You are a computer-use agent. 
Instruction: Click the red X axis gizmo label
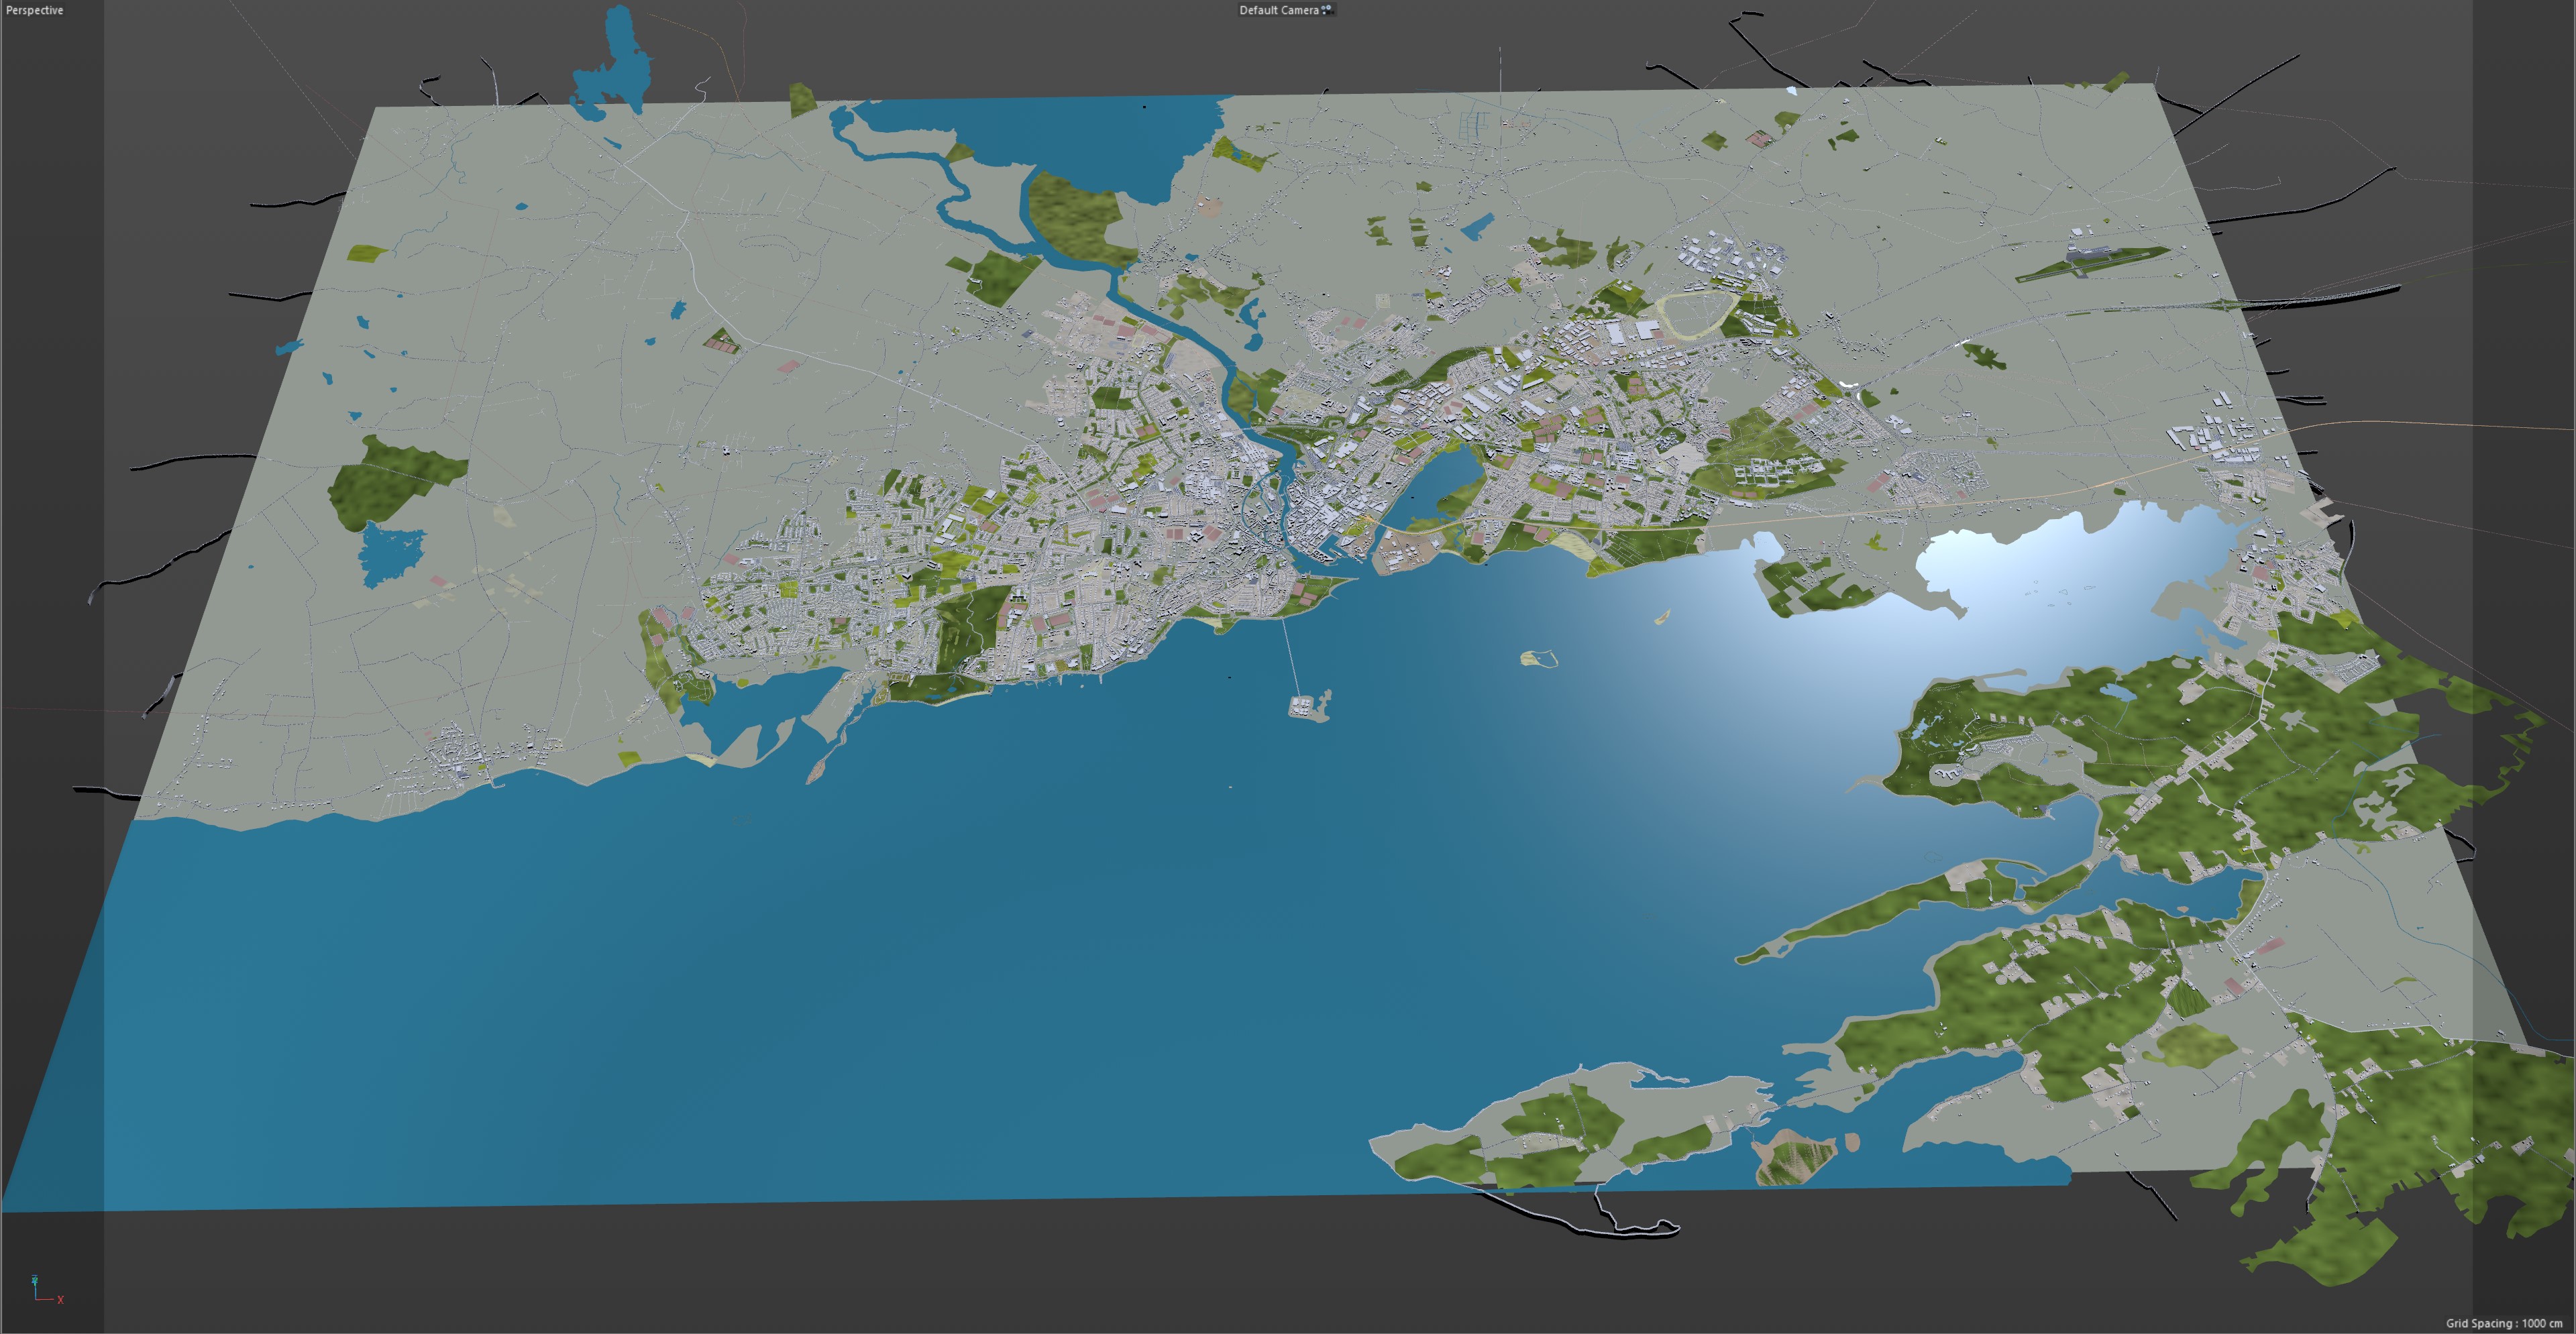(x=60, y=1300)
